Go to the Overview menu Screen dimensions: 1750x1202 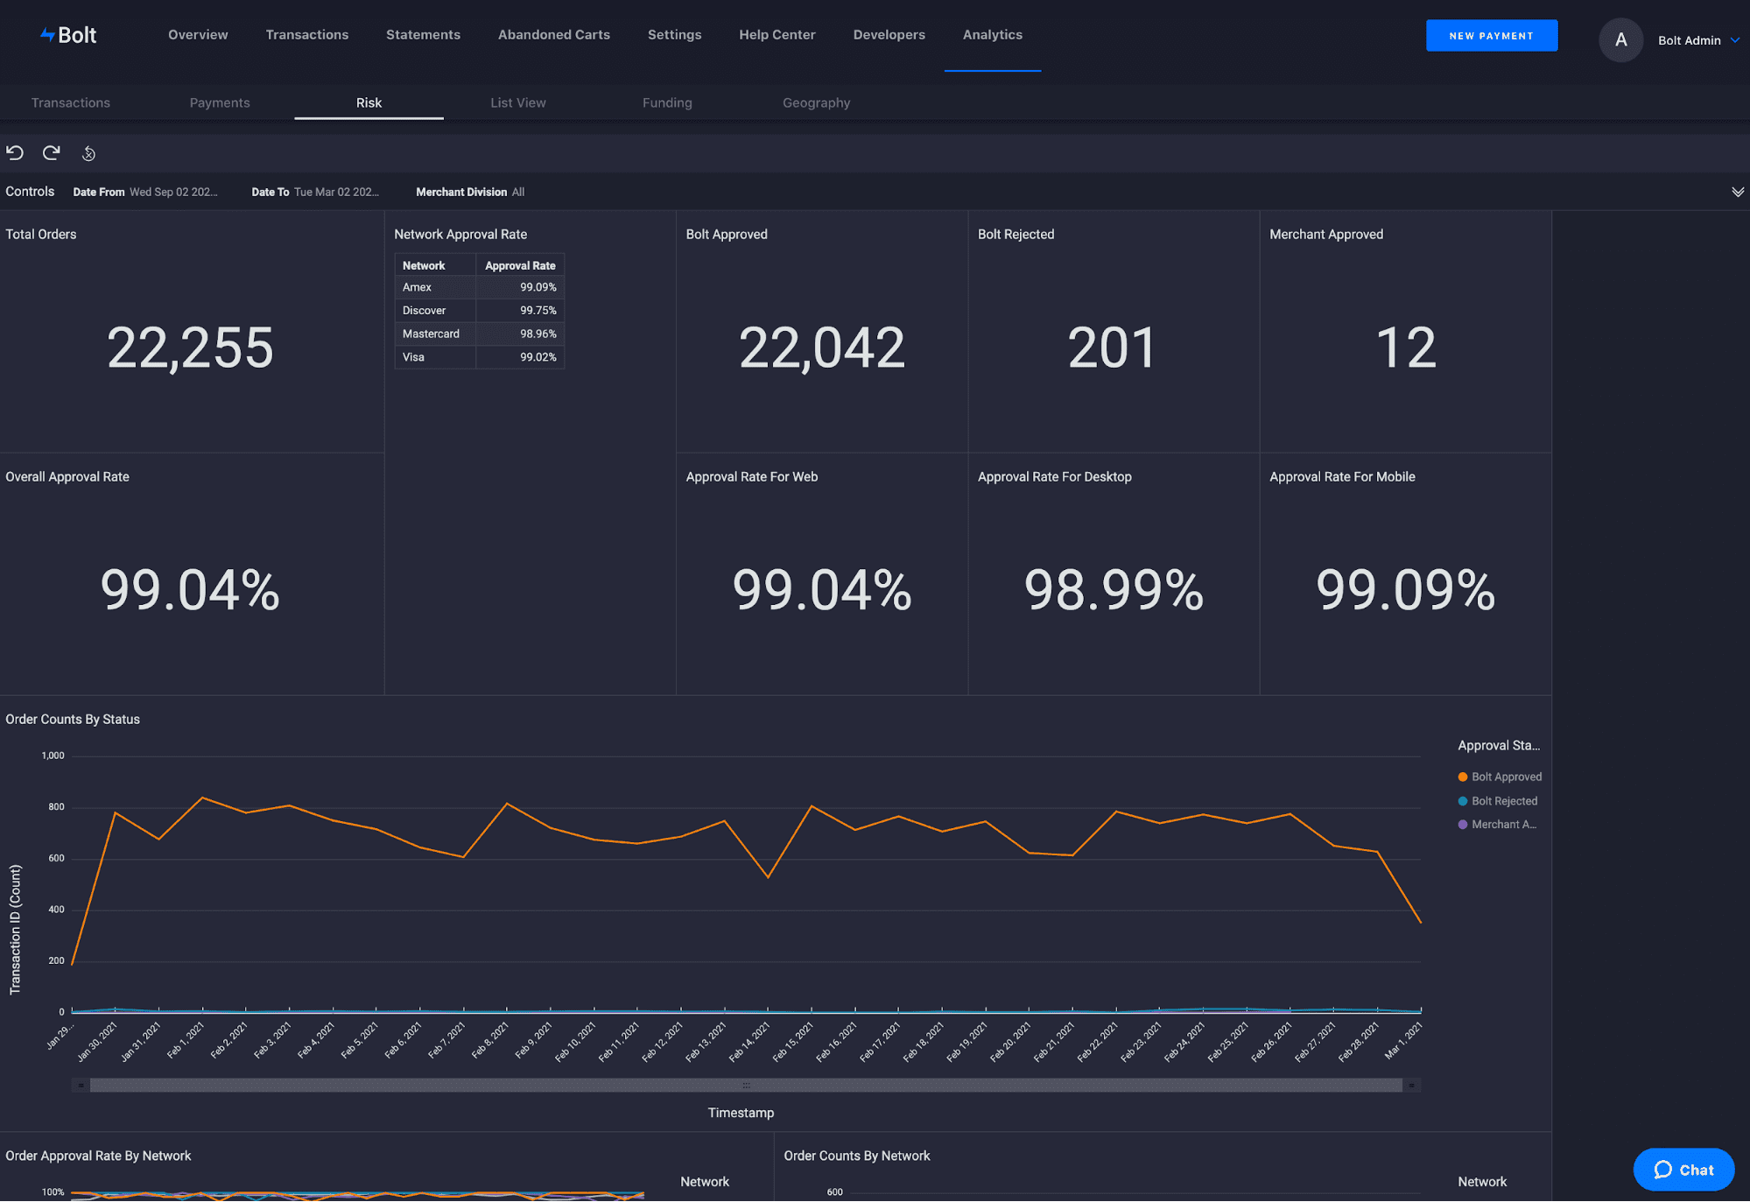click(198, 35)
